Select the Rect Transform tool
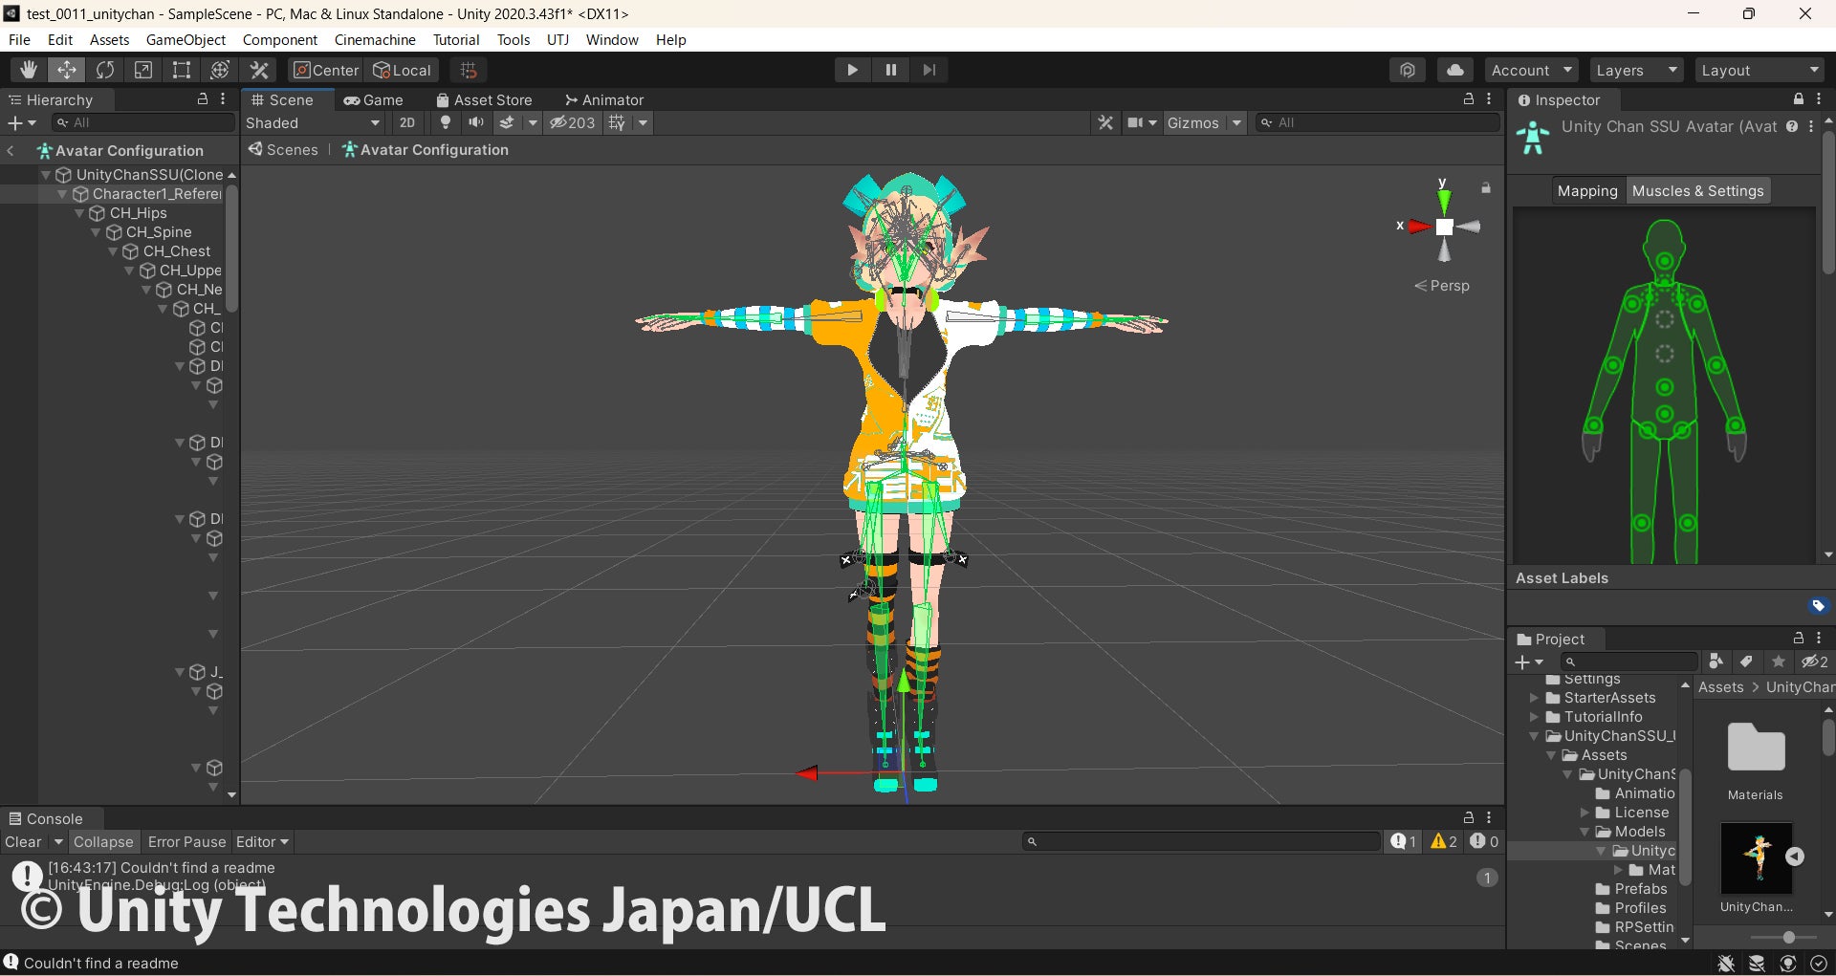The width and height of the screenshot is (1836, 976). (182, 70)
